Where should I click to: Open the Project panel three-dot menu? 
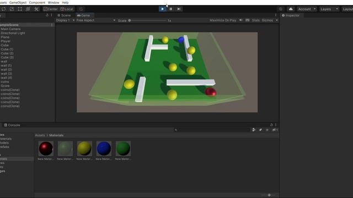coord(276,125)
